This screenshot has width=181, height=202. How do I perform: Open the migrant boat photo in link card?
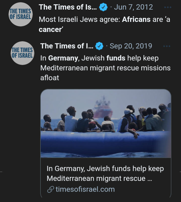coord(106,124)
